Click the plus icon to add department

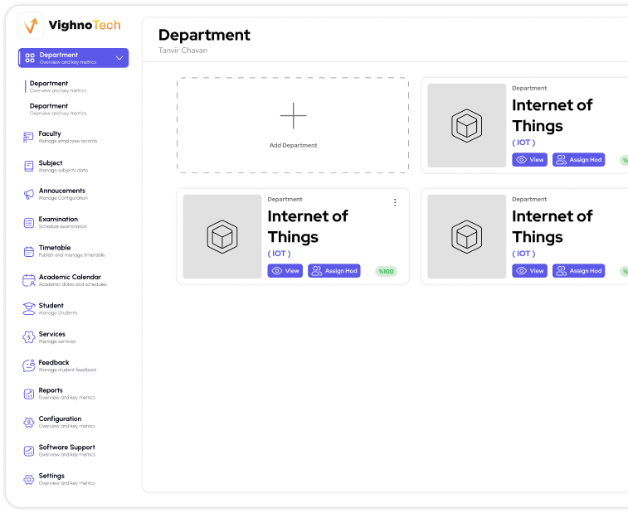(293, 116)
